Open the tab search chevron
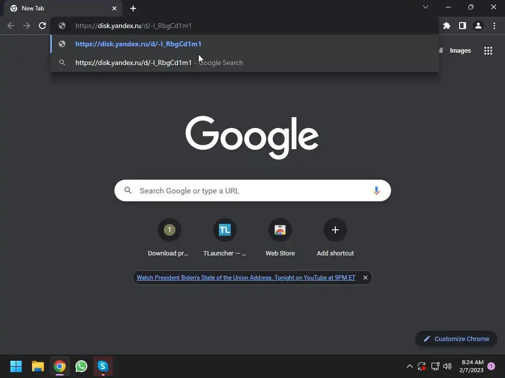Image resolution: width=505 pixels, height=378 pixels. point(426,7)
